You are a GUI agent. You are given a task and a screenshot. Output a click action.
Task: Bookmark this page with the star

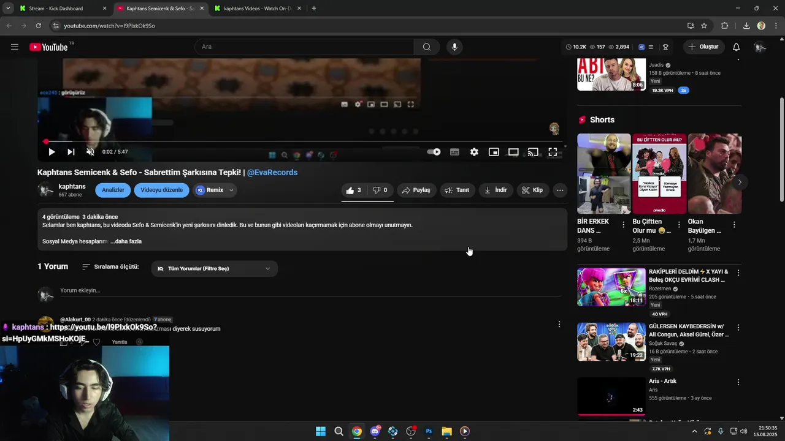point(704,26)
